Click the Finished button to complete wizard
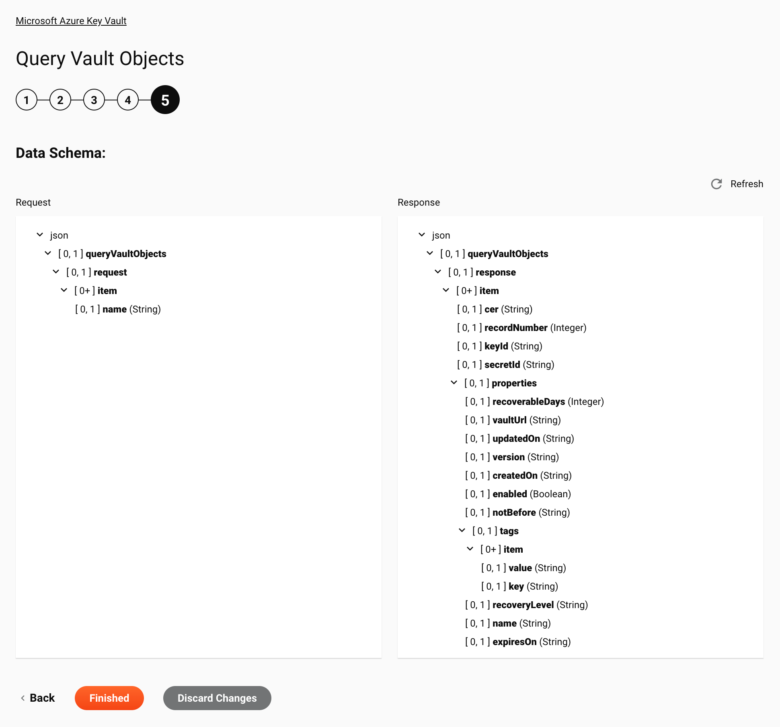 coord(109,698)
